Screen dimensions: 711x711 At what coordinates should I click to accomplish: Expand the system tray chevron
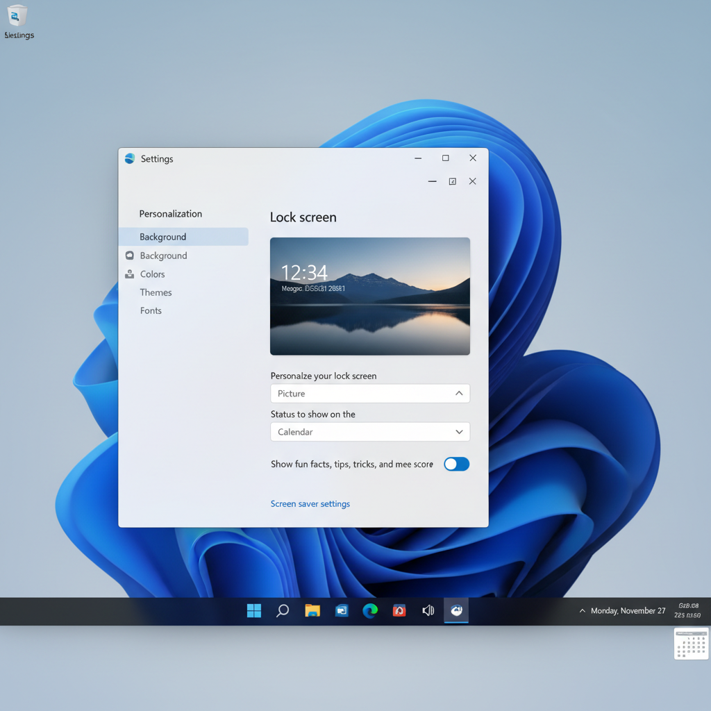(582, 611)
